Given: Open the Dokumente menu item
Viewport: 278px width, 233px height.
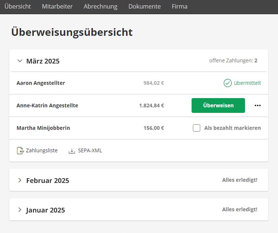Looking at the screenshot, I should pyautogui.click(x=144, y=6).
